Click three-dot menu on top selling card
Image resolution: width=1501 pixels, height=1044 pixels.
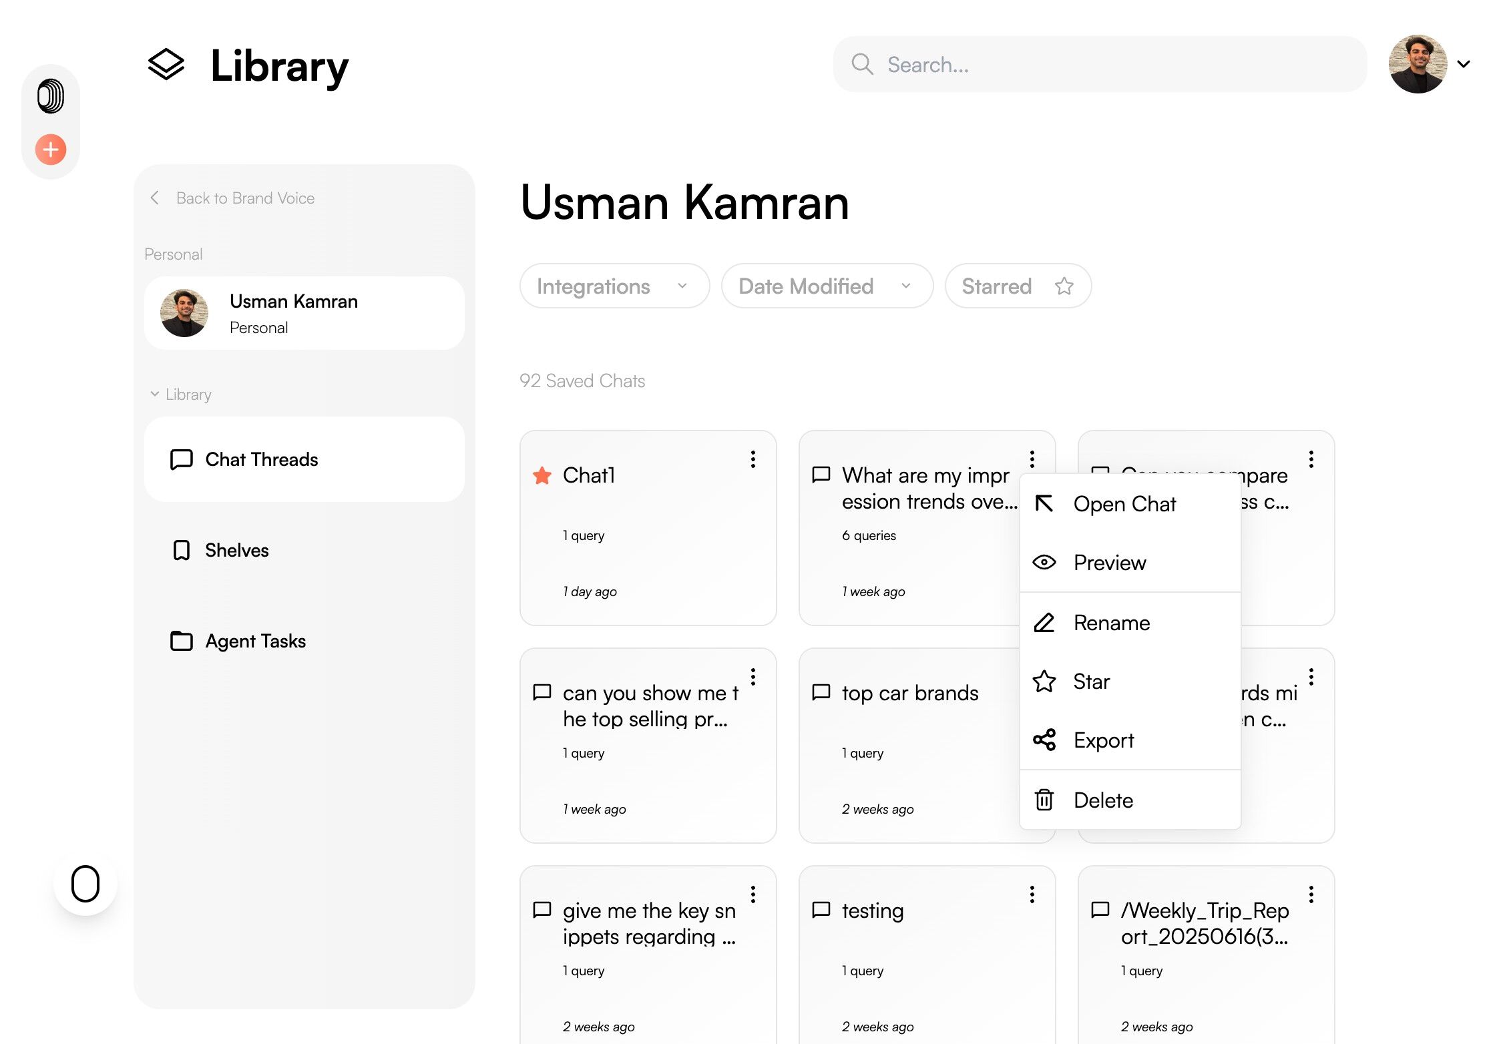[x=753, y=677]
